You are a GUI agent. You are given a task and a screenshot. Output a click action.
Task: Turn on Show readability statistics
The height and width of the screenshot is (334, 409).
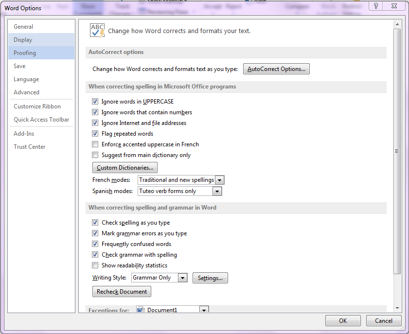[95, 265]
